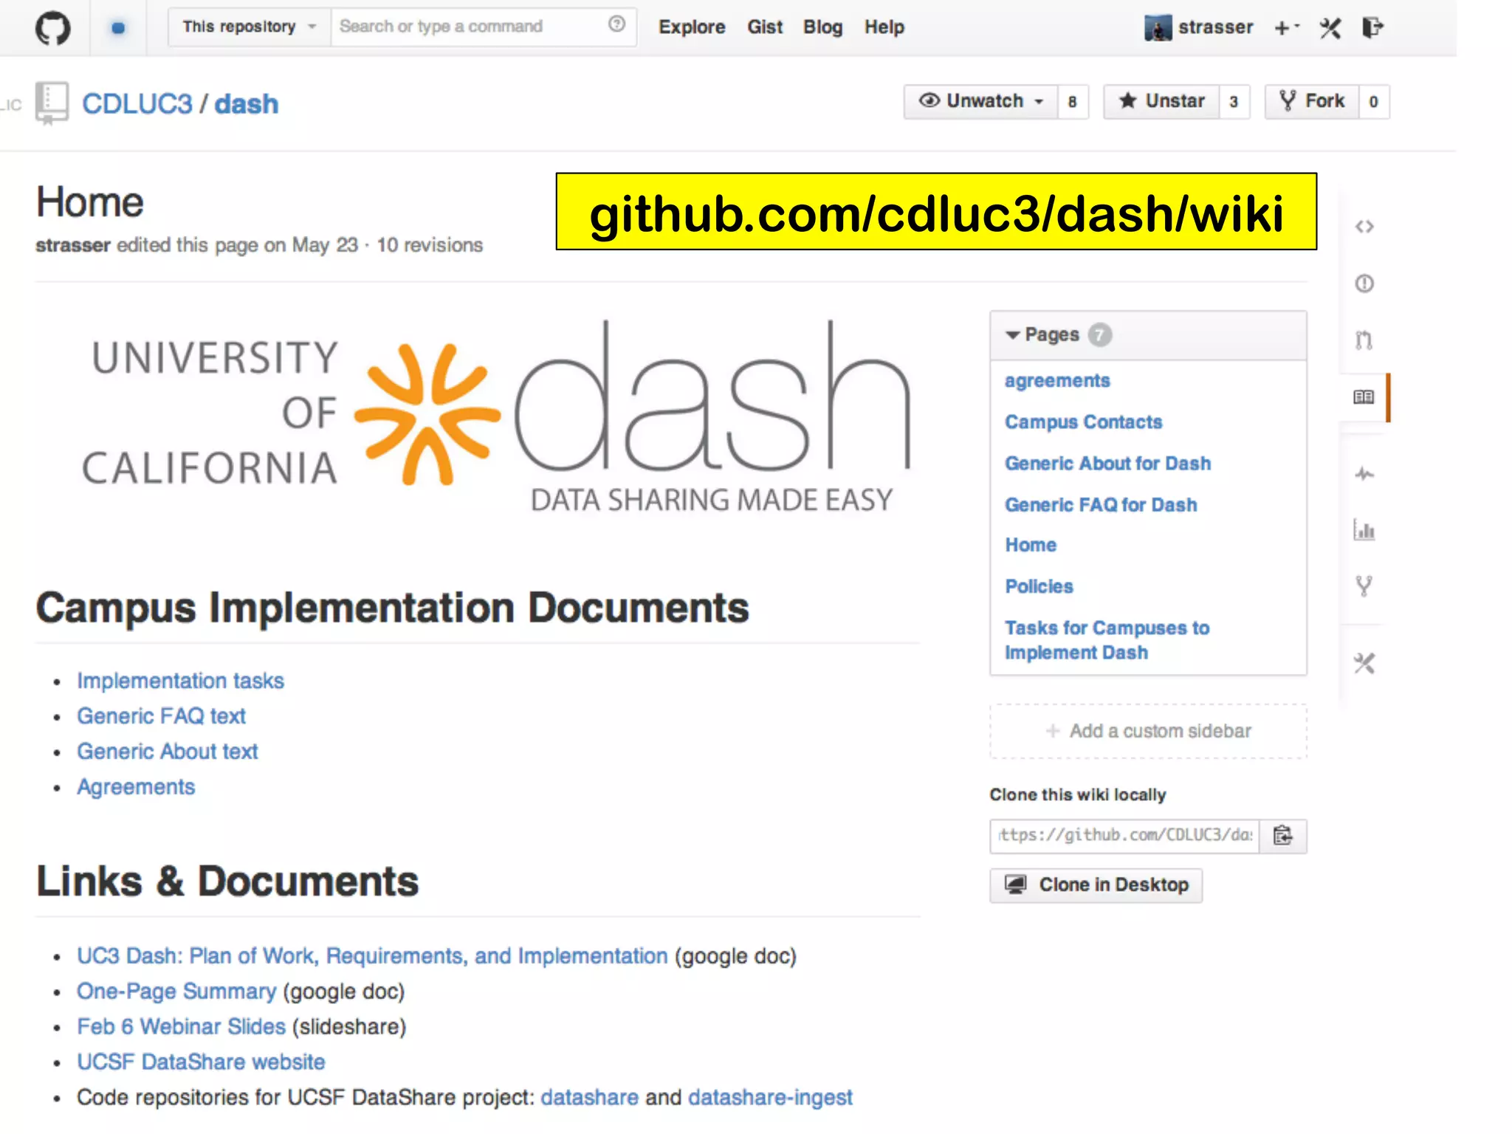
Task: Open the Code tab icon in sidebar
Action: pos(1364,227)
